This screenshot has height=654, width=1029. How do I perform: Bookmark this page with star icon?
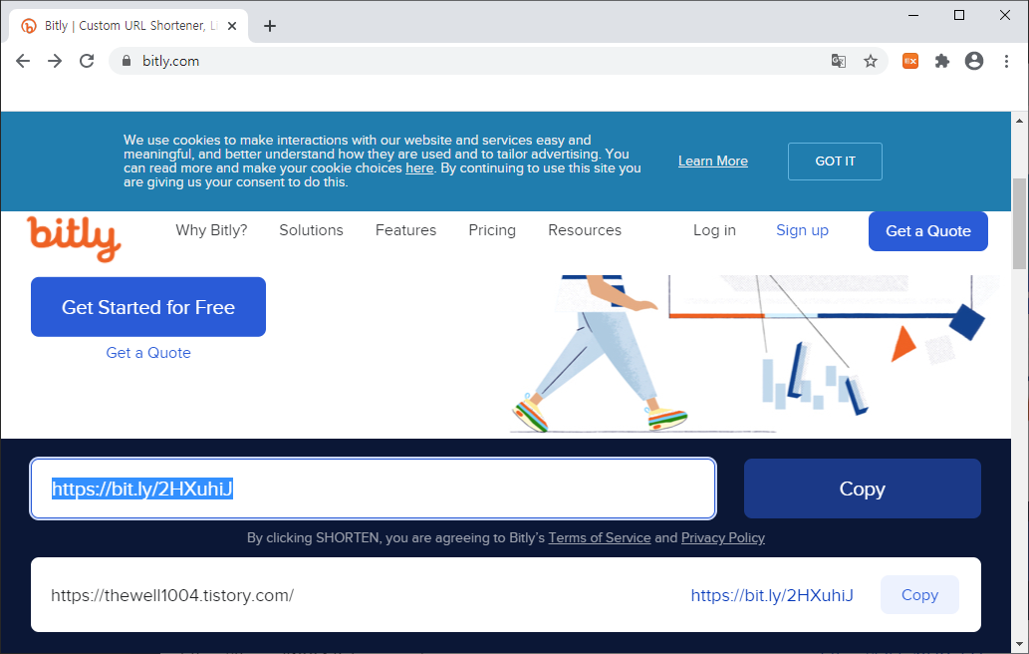(871, 61)
